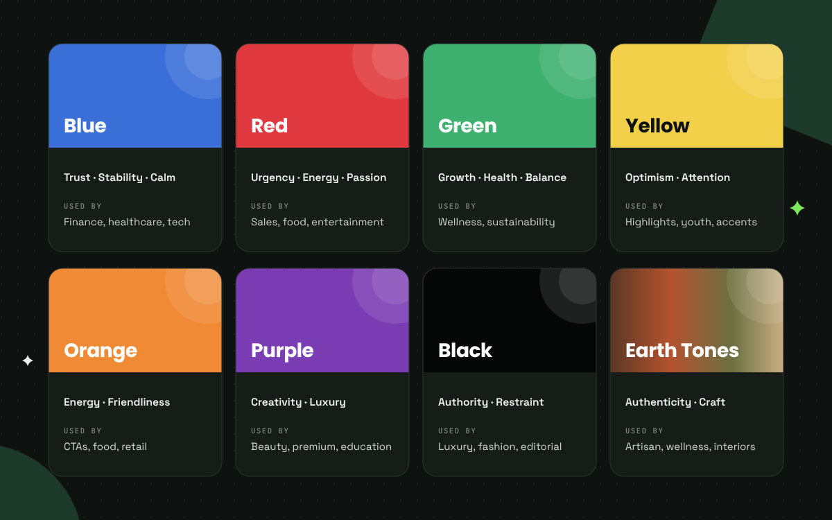Click "CTAs, food, retail" text
This screenshot has height=520, width=832.
(105, 447)
